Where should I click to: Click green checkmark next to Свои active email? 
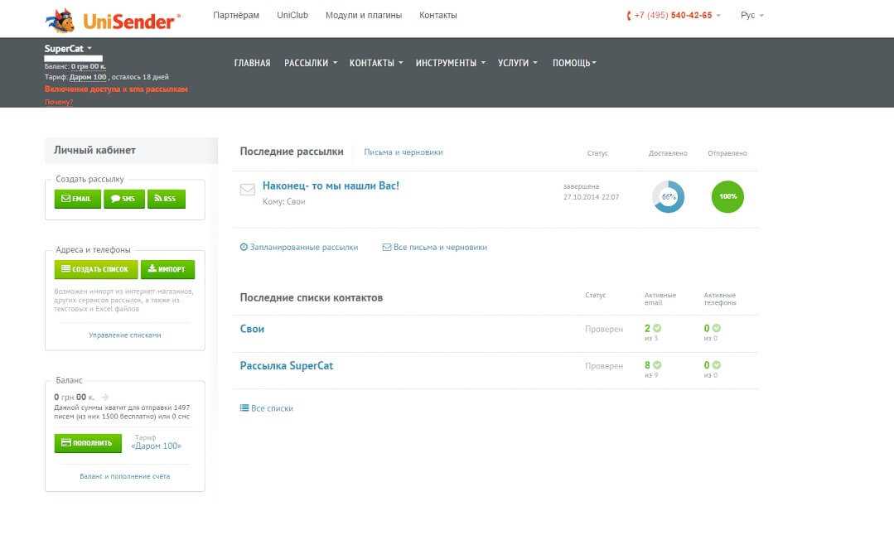click(657, 329)
